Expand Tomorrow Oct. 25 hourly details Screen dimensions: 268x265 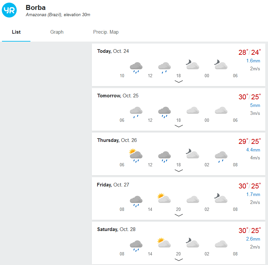pos(178,126)
